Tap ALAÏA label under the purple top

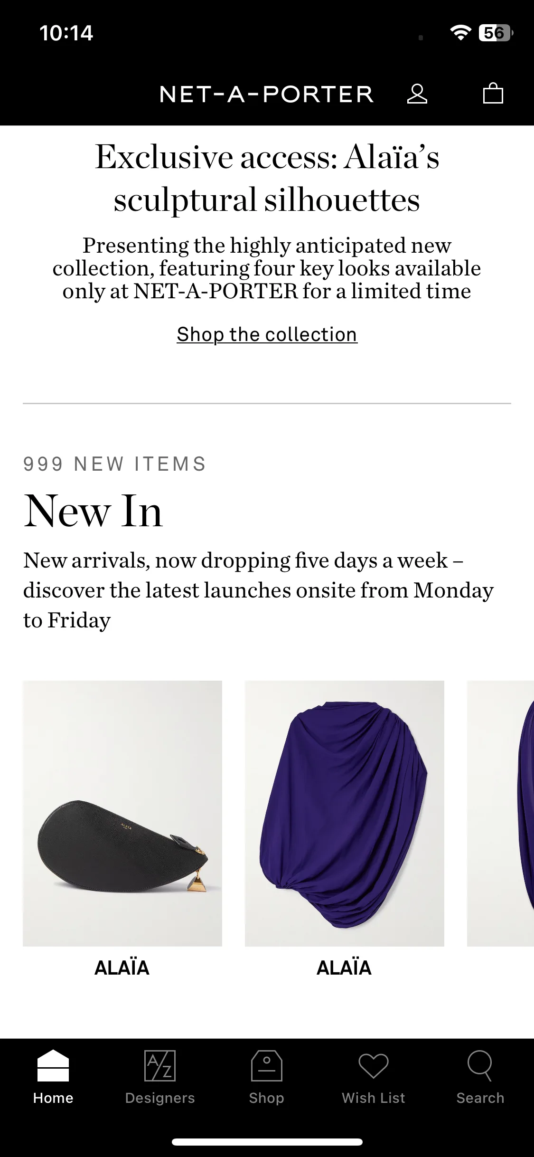coord(344,968)
